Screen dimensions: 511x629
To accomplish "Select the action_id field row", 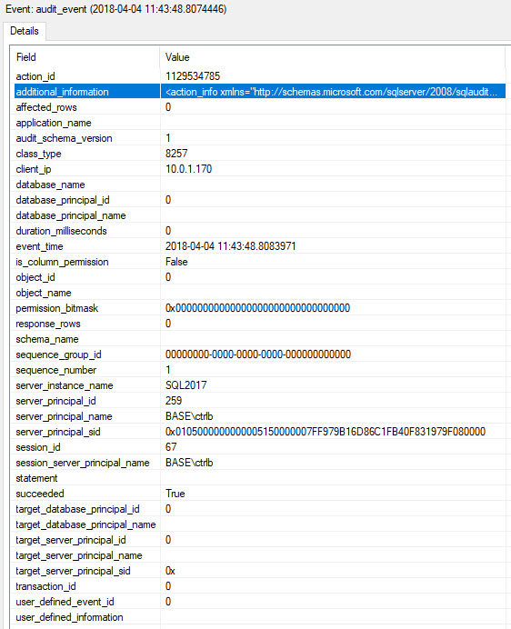I will click(260, 76).
